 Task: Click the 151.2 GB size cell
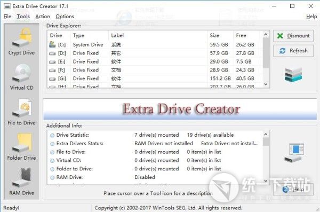point(220,78)
